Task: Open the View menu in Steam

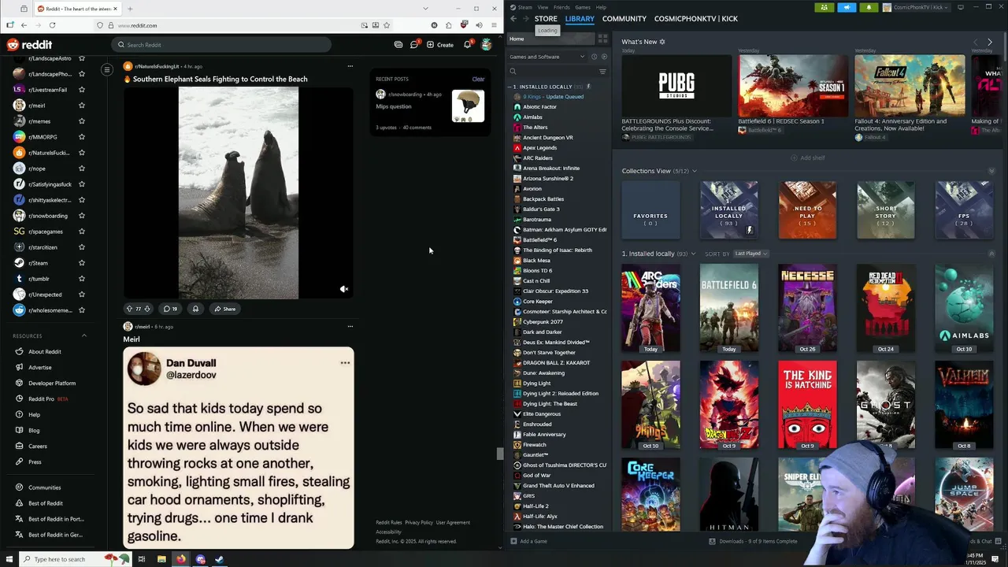Action: (543, 7)
